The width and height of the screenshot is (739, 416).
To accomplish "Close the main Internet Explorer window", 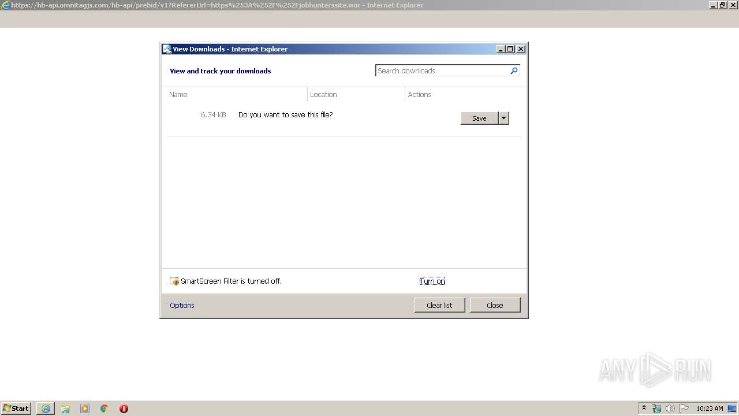I will click(732, 5).
